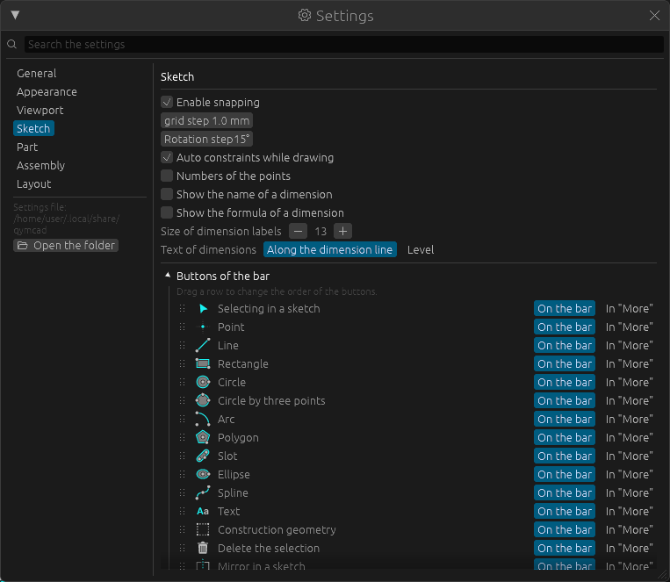Image resolution: width=670 pixels, height=582 pixels.
Task: Click the drag handle of the Text row
Action: pyautogui.click(x=182, y=511)
